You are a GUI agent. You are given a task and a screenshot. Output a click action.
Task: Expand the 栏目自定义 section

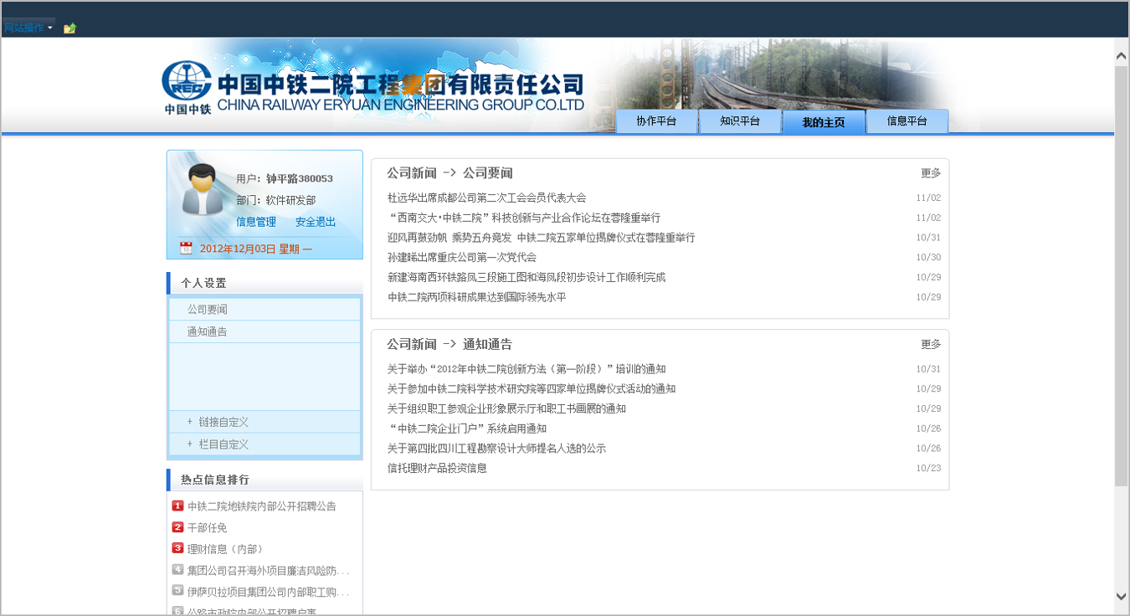tap(223, 444)
